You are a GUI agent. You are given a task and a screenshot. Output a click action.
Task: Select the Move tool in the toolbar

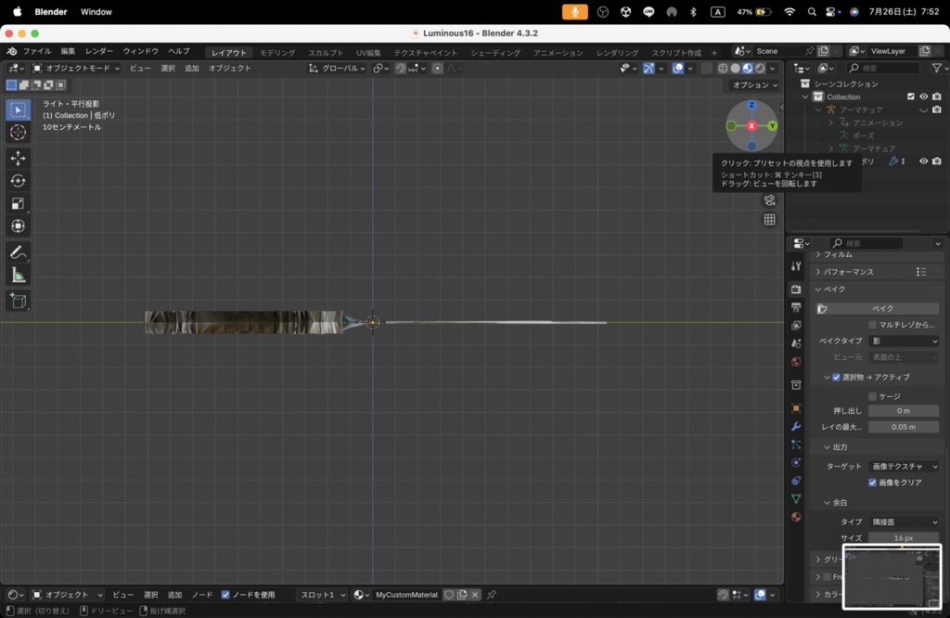click(18, 158)
